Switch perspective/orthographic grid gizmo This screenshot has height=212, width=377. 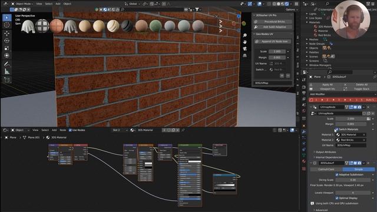click(245, 55)
